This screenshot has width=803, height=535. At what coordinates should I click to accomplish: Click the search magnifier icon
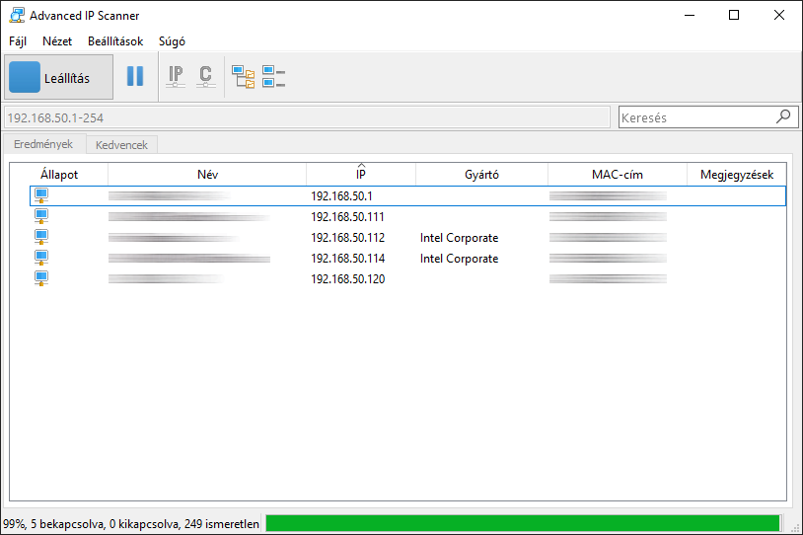(783, 116)
